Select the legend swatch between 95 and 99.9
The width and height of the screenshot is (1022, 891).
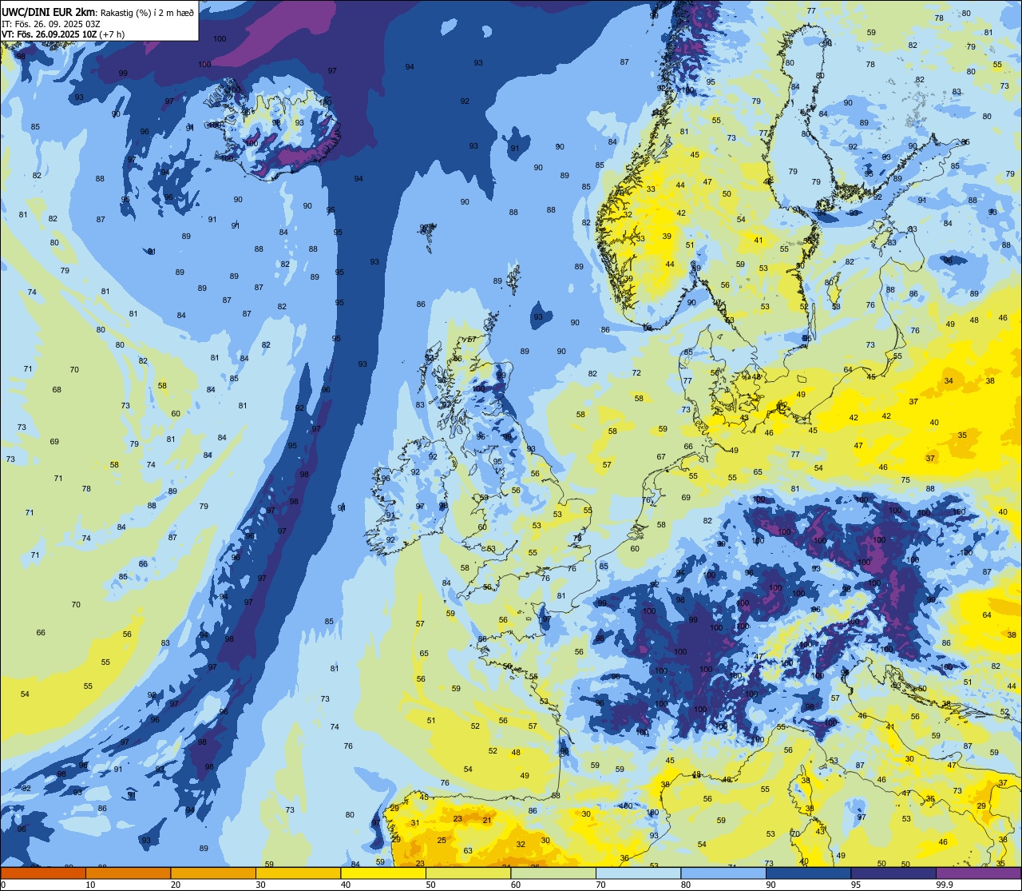click(x=893, y=873)
